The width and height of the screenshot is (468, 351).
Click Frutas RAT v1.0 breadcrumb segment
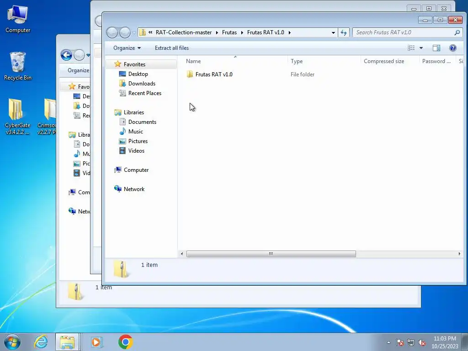click(x=266, y=32)
